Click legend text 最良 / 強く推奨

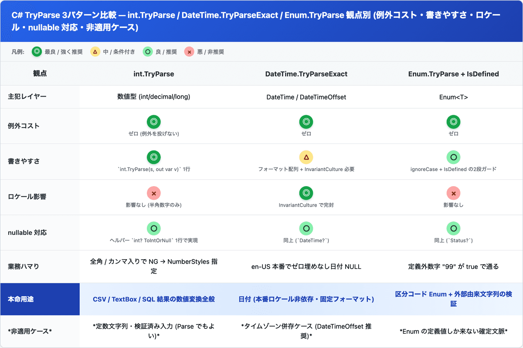(63, 52)
